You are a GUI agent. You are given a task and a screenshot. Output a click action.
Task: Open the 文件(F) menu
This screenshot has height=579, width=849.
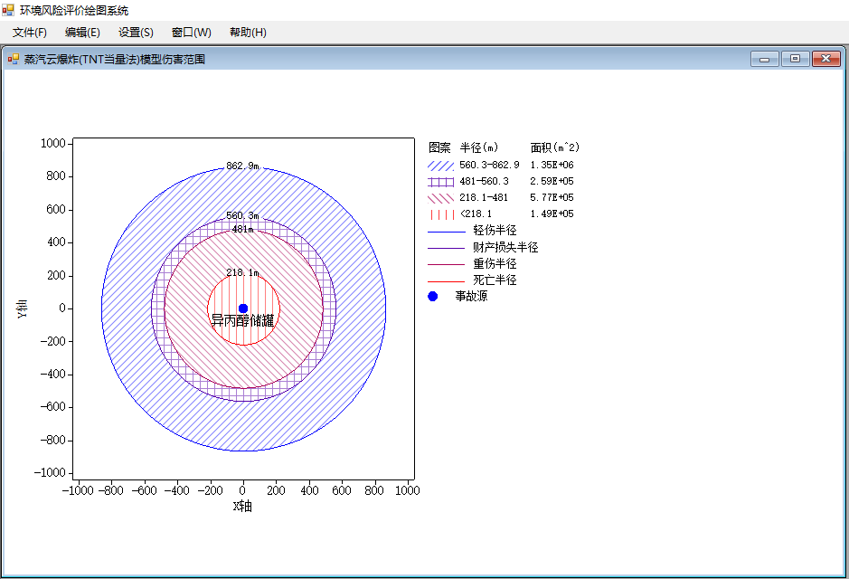coord(30,33)
